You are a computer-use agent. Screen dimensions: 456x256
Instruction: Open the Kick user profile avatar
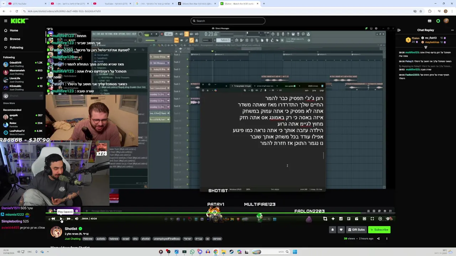[446, 21]
